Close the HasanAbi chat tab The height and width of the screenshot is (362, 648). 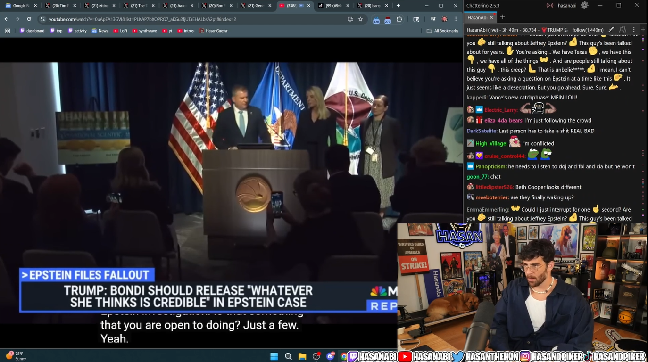click(x=491, y=17)
